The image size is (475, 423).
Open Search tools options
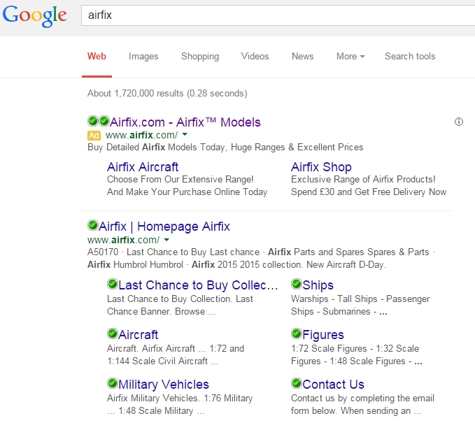tap(410, 57)
